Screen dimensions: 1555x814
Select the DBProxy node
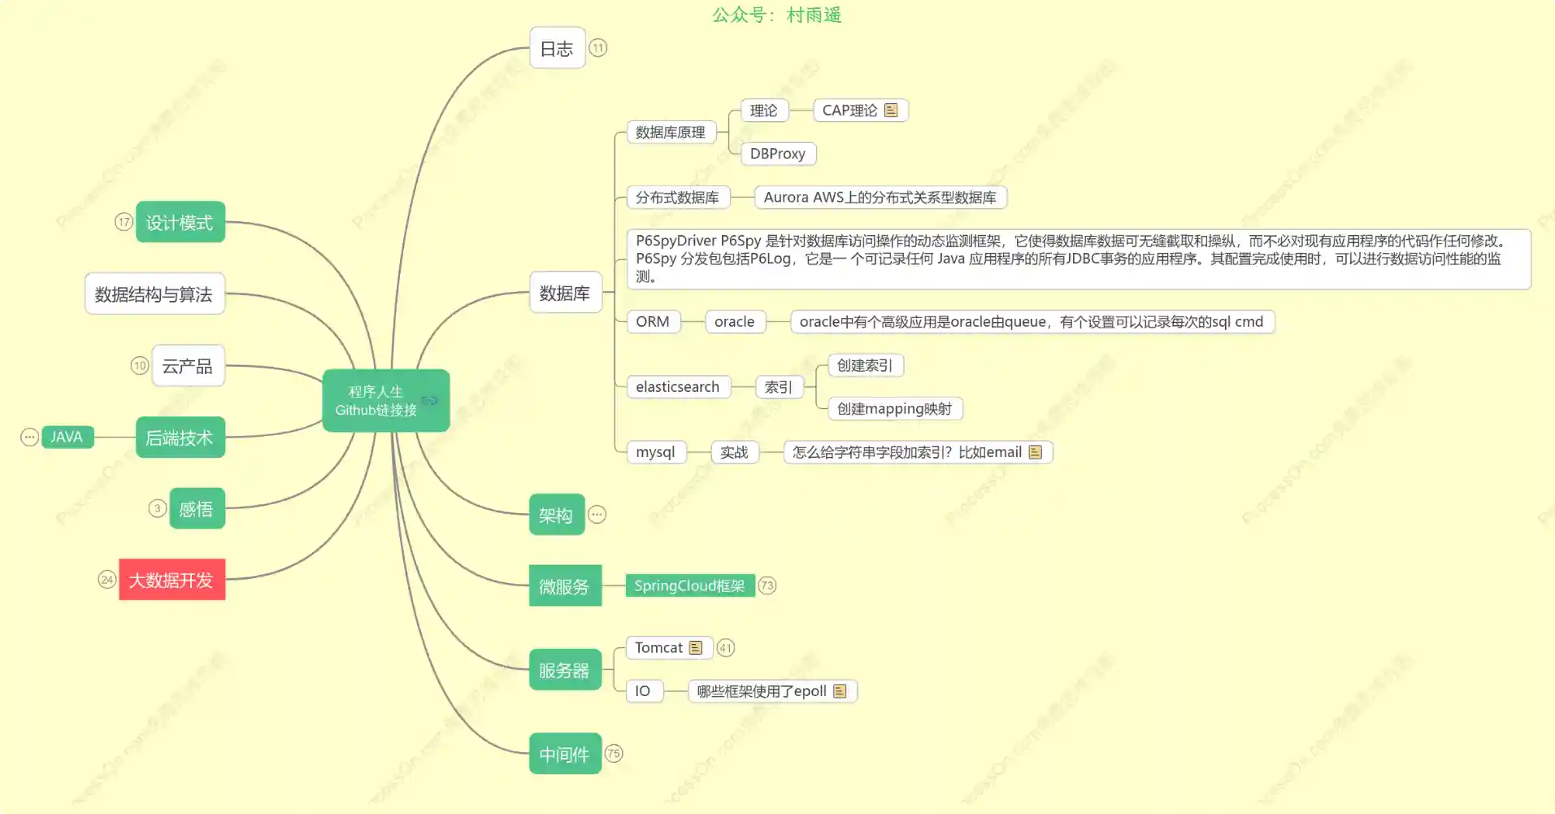point(777,154)
